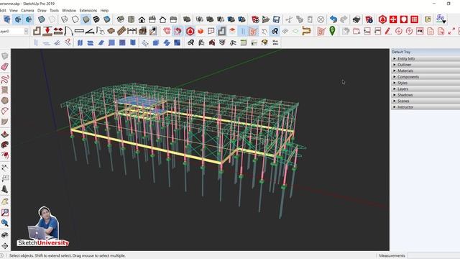Switch to Front view house icon

(142, 19)
